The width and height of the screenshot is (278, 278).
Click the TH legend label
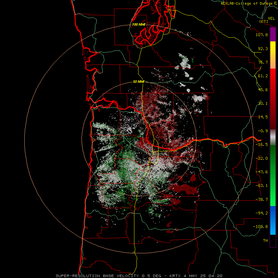(x=265, y=241)
